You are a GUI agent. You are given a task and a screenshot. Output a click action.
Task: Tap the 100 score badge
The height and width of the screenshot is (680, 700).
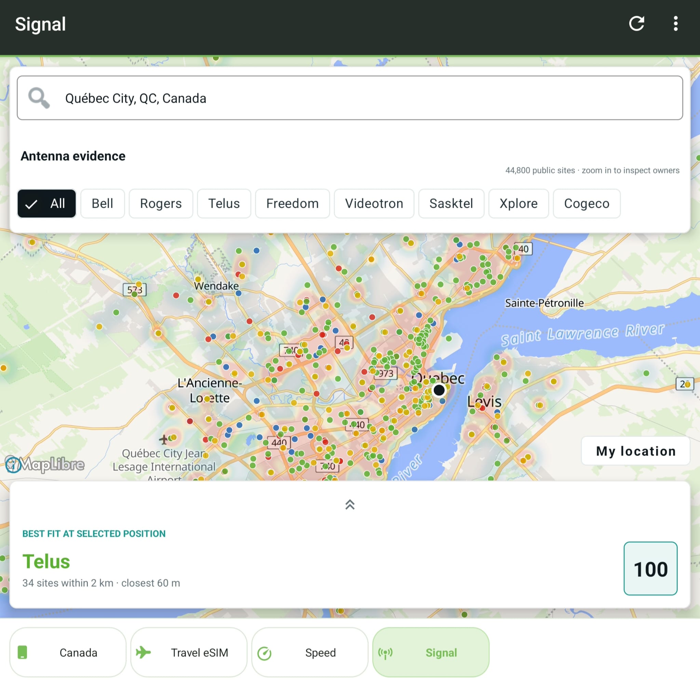click(650, 569)
